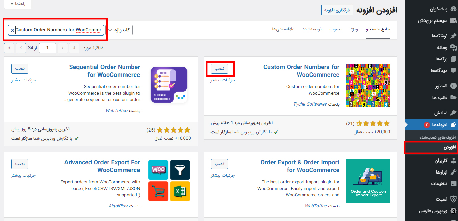Click the pages icon beside برگه‌ها

[x=453, y=59]
